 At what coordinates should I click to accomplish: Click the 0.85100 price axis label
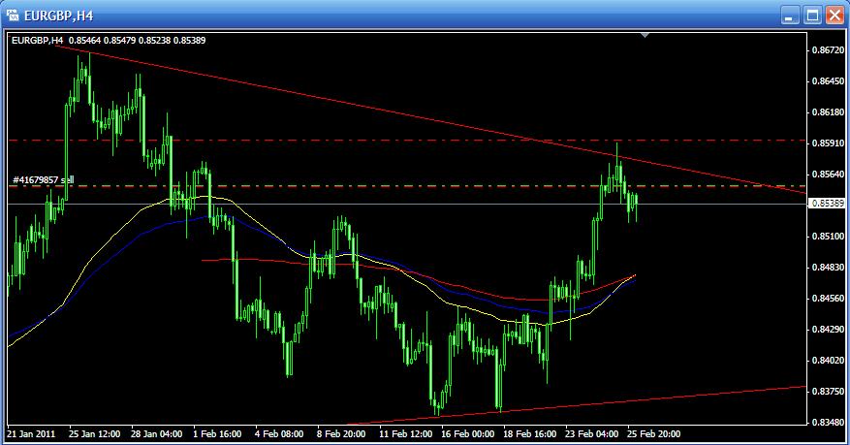point(827,237)
